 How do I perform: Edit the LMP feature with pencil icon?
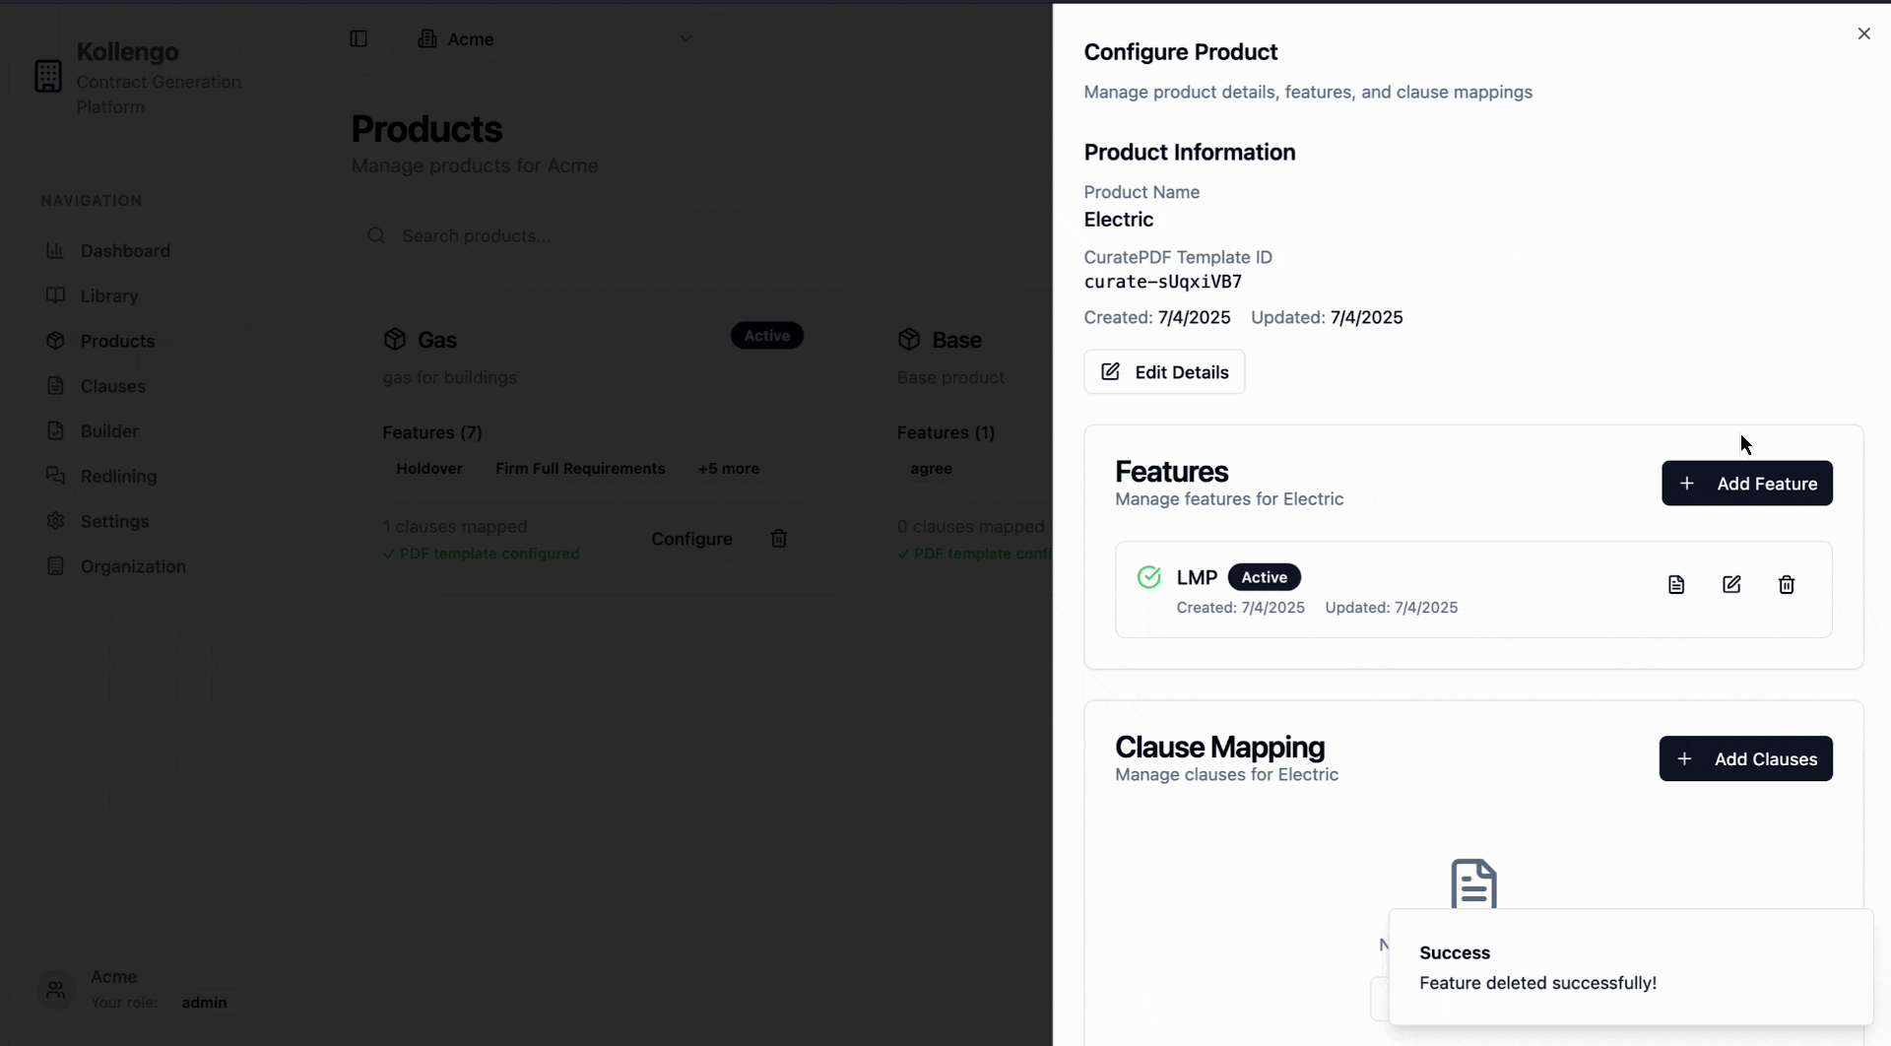tap(1732, 584)
